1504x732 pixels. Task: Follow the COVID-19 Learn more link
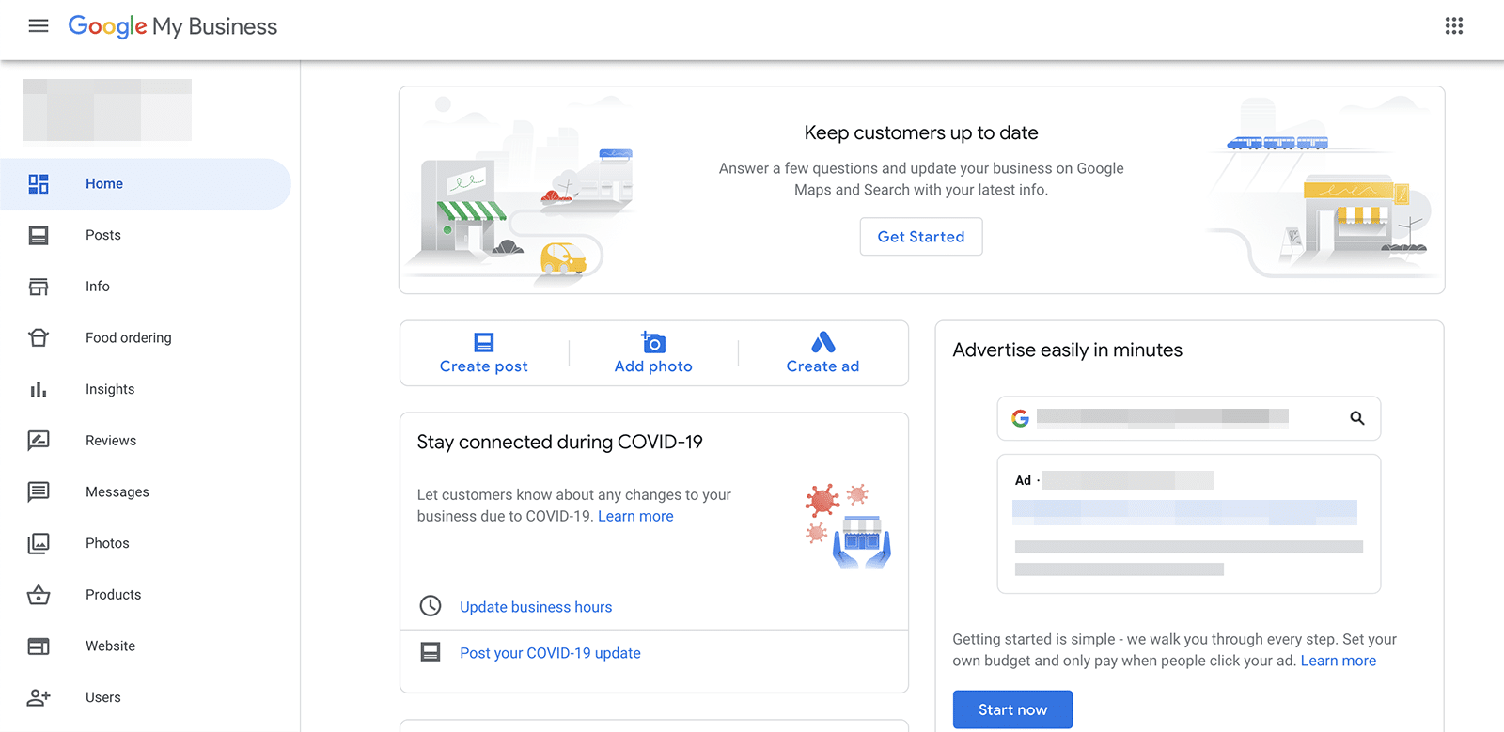[635, 516]
